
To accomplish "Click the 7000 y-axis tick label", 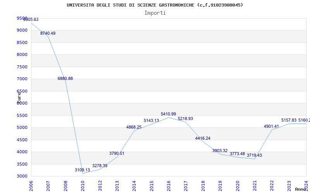I will [22, 79].
